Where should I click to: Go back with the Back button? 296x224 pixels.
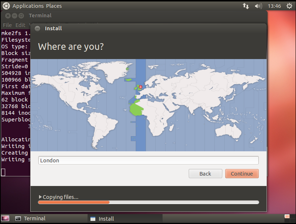pos(205,174)
